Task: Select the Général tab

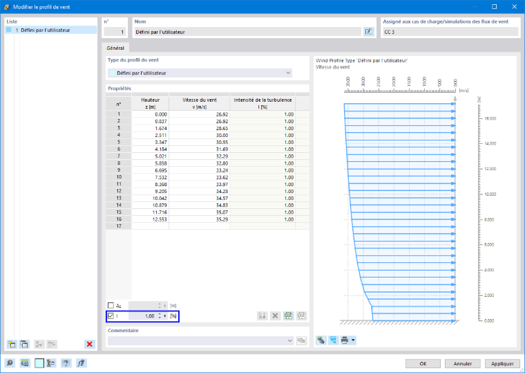Action: [115, 48]
